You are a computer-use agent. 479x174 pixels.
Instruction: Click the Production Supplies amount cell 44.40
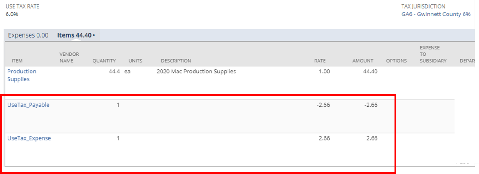point(369,72)
